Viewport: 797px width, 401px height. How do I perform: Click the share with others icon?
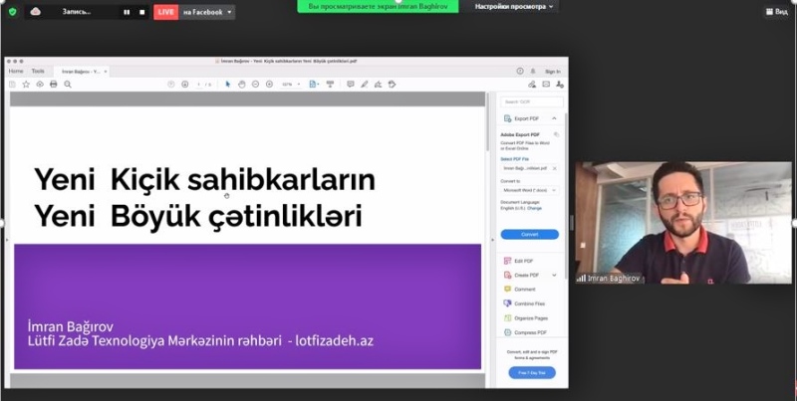tap(560, 85)
